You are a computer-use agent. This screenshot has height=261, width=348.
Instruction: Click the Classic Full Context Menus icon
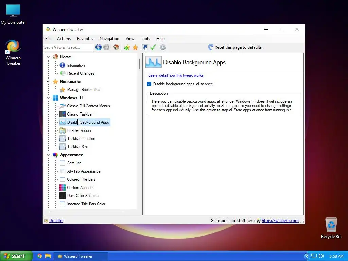(63, 106)
